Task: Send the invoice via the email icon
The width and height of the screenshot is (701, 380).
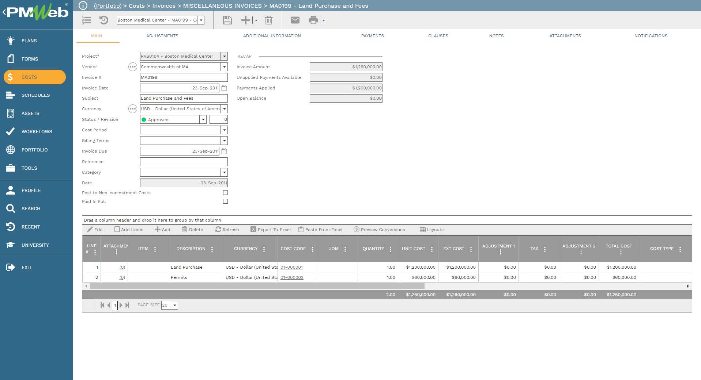Action: pyautogui.click(x=295, y=20)
